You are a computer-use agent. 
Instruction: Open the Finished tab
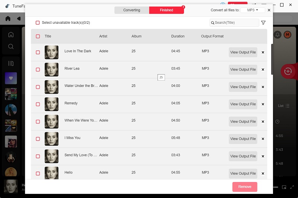[x=167, y=10]
